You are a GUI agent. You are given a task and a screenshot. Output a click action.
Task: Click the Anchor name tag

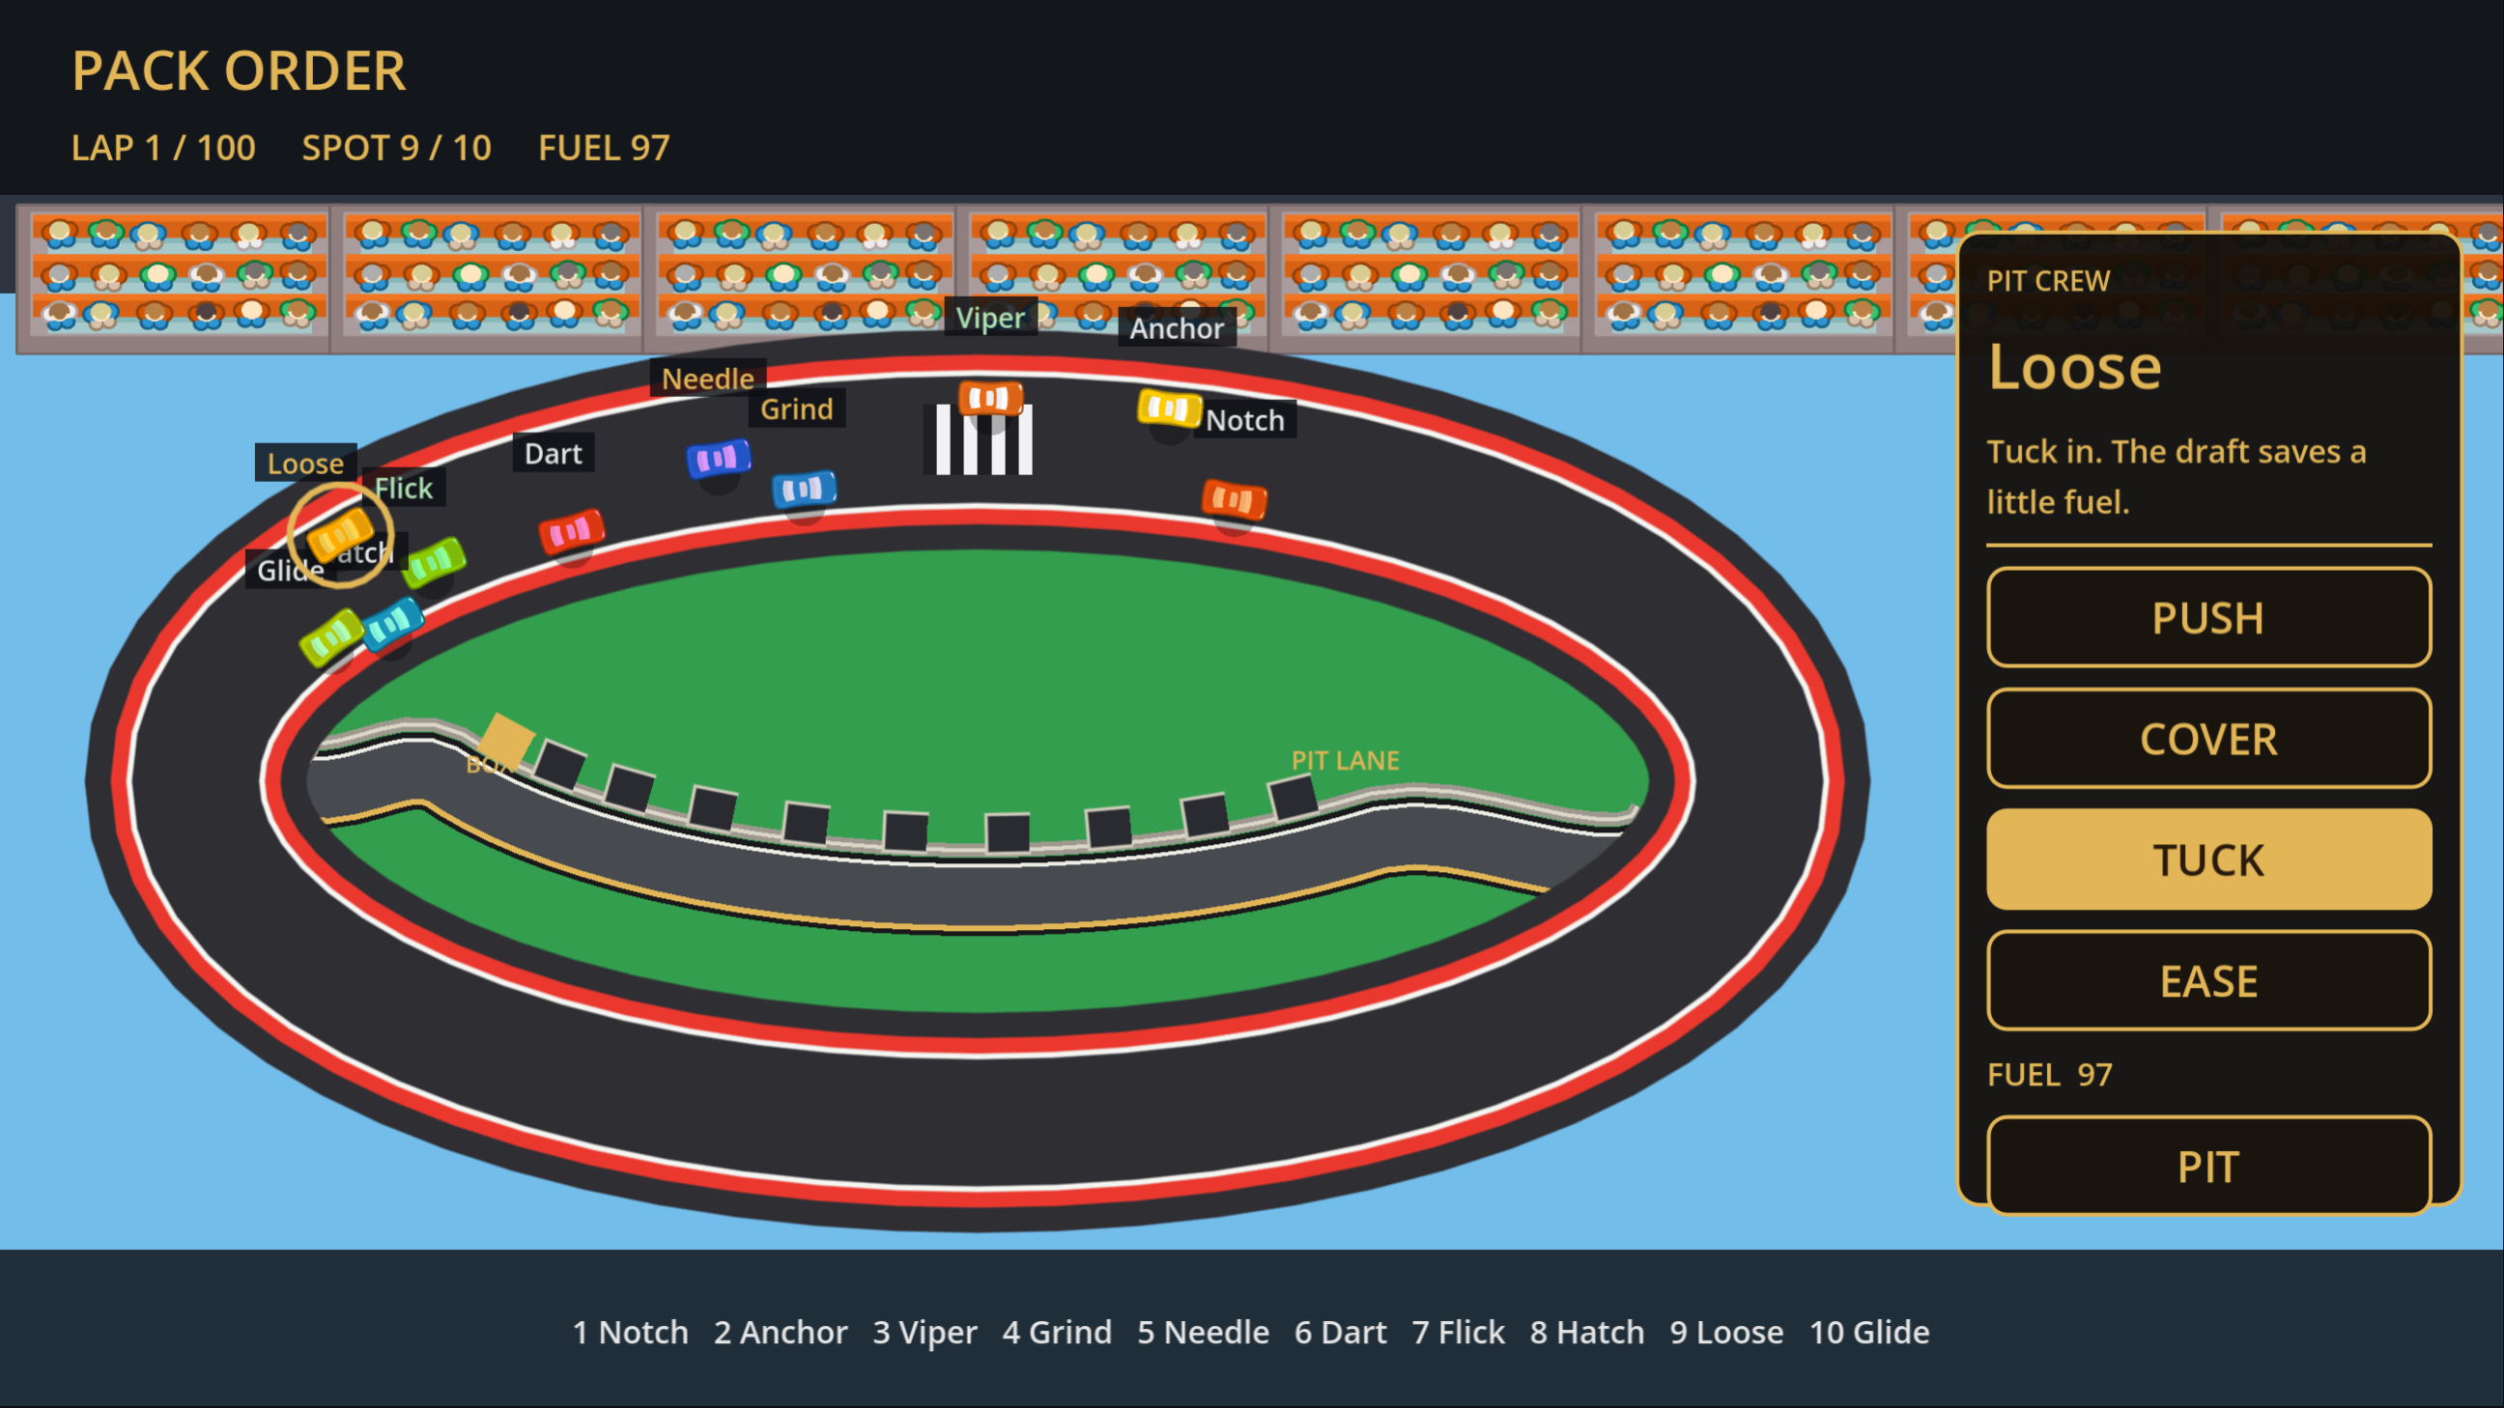1177,328
